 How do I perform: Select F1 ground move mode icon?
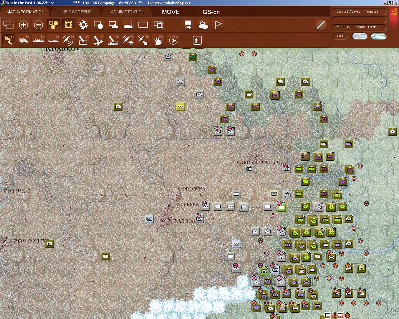(x=8, y=40)
